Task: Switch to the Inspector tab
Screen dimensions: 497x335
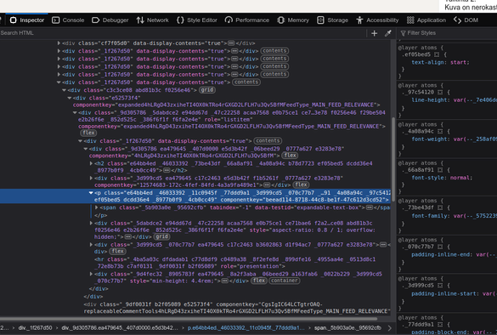Action: tap(27, 20)
